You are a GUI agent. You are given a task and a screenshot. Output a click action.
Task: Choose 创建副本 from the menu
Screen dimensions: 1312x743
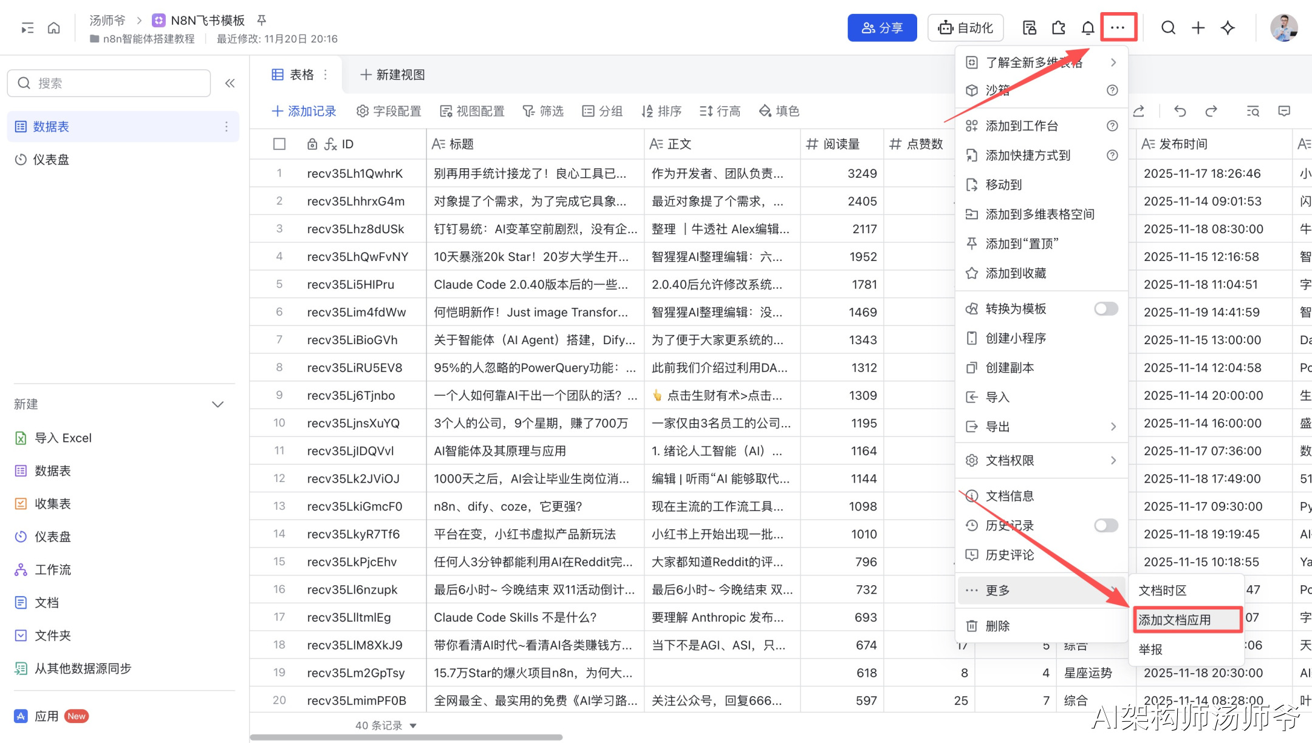pyautogui.click(x=1010, y=368)
